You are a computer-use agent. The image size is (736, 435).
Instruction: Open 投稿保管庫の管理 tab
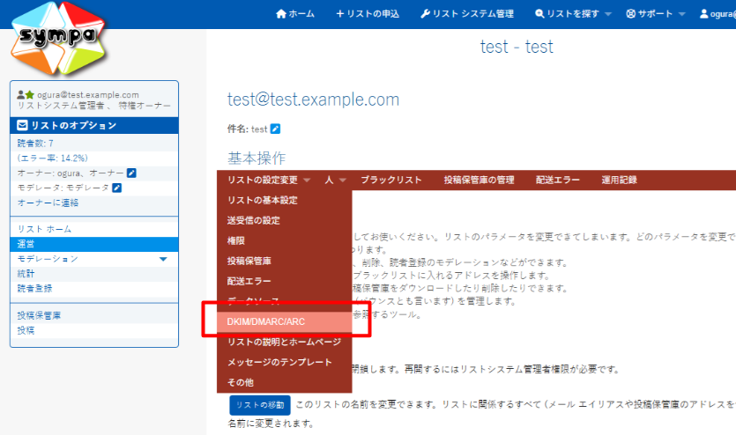point(480,180)
